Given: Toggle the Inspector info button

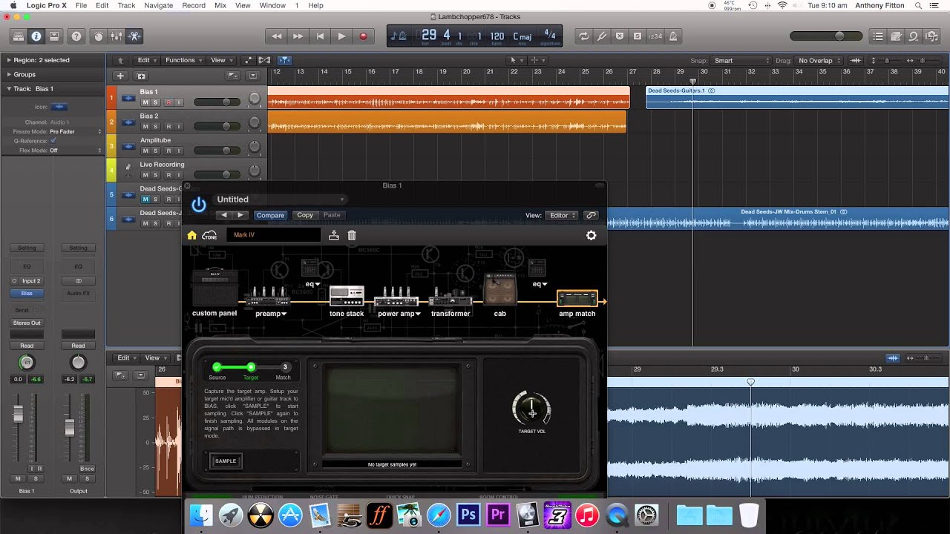Looking at the screenshot, I should point(36,36).
